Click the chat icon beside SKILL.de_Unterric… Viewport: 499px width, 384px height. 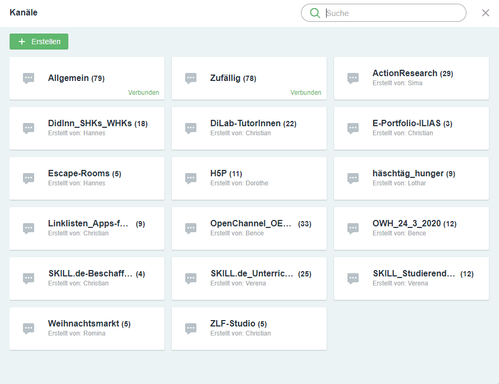(191, 279)
